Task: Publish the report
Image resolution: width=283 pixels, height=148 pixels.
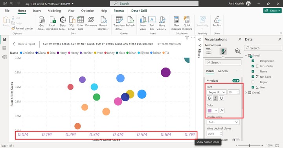Action: click(217, 22)
